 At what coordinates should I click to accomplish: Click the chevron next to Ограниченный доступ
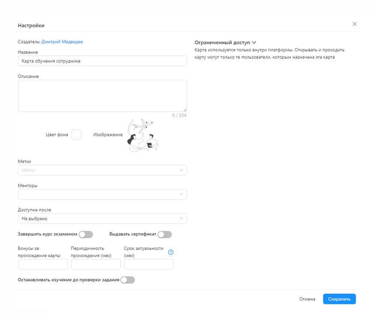[254, 42]
